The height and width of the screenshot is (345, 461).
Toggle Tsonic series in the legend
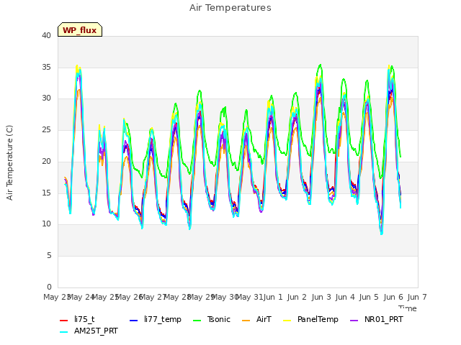coord(212,319)
